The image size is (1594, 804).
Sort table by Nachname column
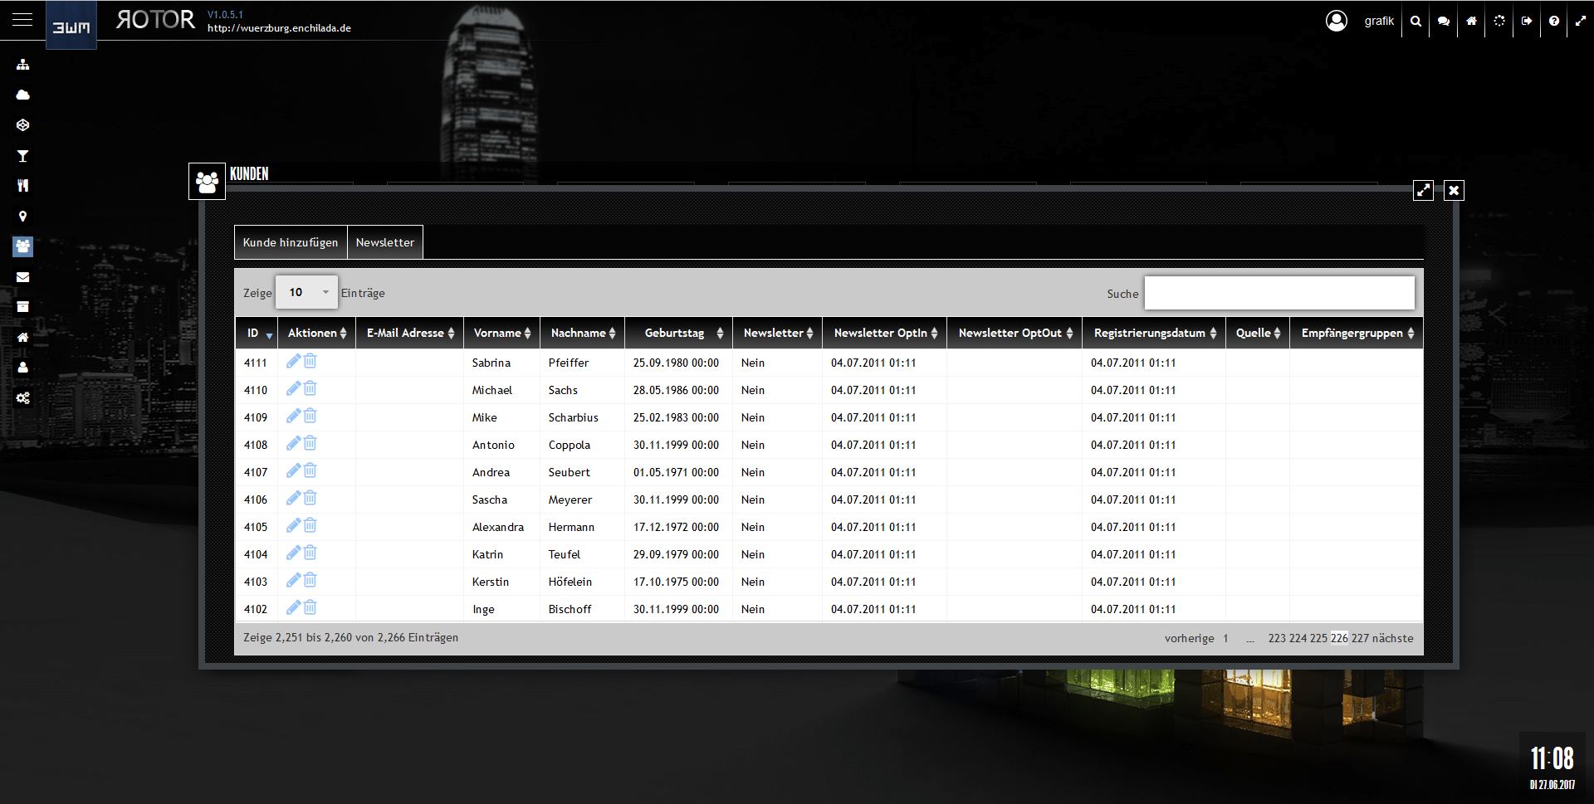tap(583, 333)
